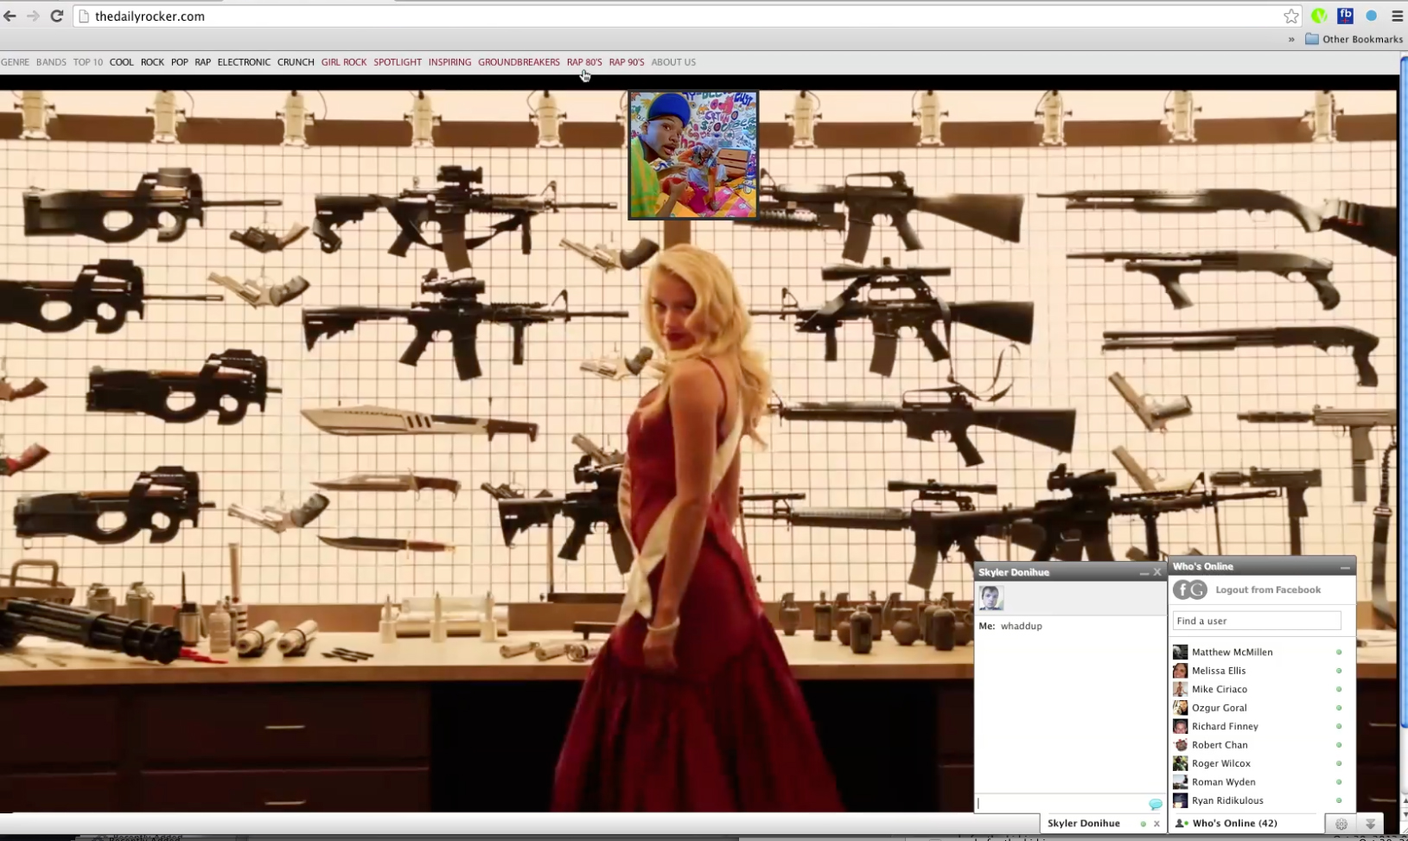This screenshot has width=1408, height=841.
Task: Click the bookmark star in address bar
Action: pyautogui.click(x=1290, y=16)
